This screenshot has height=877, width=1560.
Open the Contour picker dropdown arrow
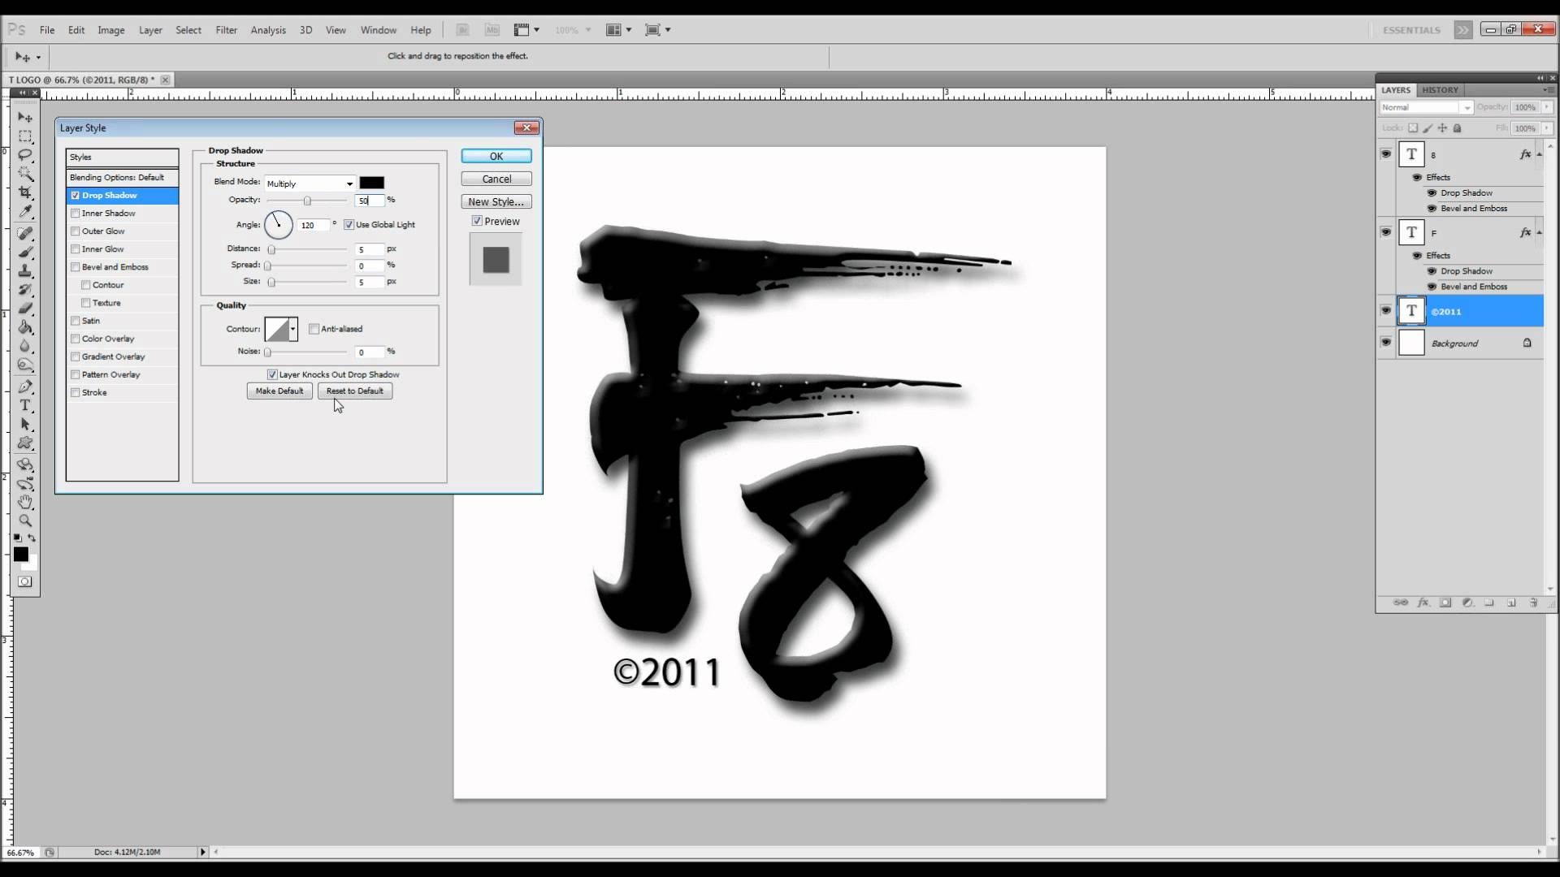click(292, 329)
